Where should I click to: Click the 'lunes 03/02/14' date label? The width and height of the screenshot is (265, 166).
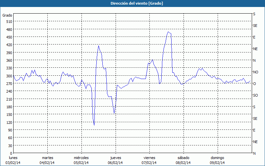pos(14,160)
